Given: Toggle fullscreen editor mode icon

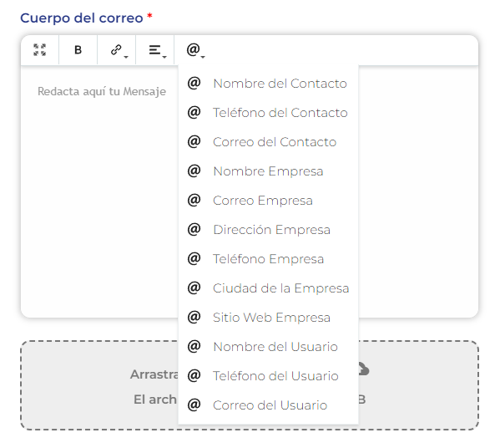Looking at the screenshot, I should click(40, 50).
